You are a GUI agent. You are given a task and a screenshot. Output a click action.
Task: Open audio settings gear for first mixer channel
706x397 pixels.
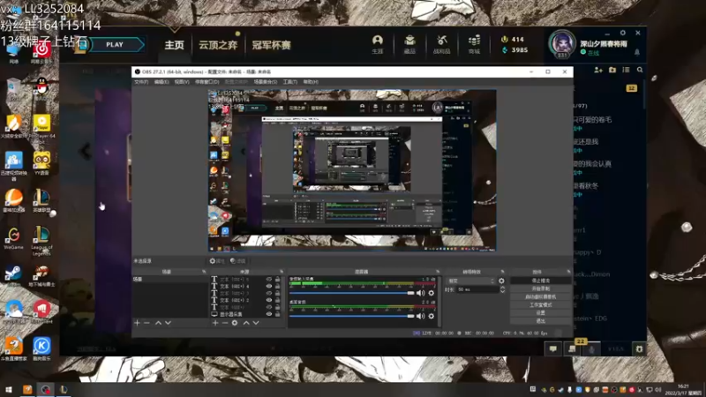(432, 293)
